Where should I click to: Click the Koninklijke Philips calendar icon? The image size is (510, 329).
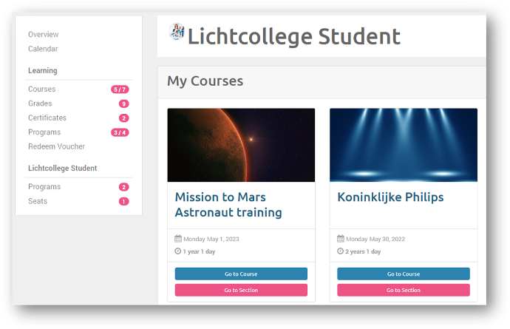(341, 239)
